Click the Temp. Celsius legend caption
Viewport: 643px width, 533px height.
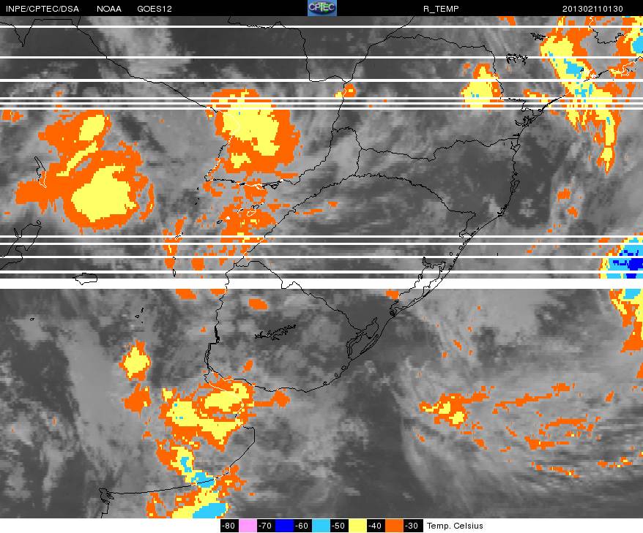point(455,526)
